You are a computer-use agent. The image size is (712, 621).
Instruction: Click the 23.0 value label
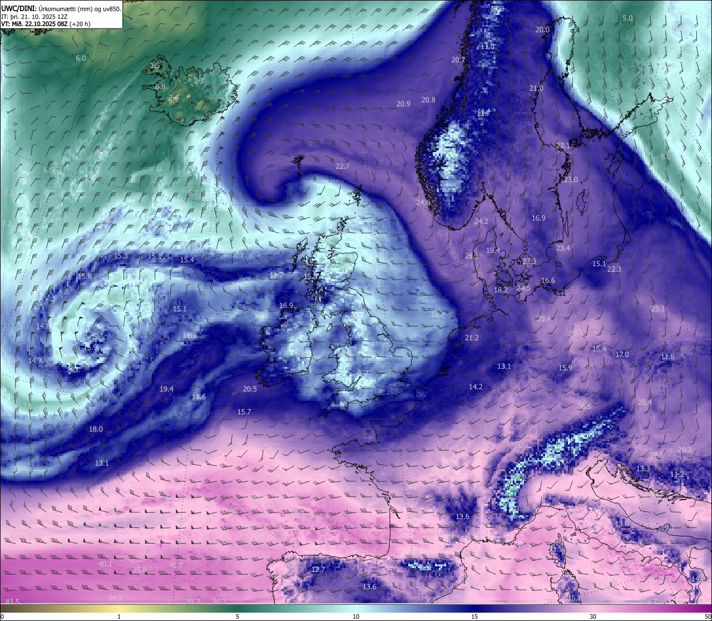click(571, 179)
